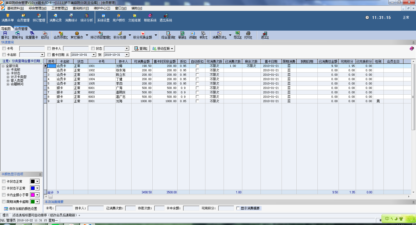Open 系统设置 toolbar icon
The image size is (416, 225).
(103, 18)
